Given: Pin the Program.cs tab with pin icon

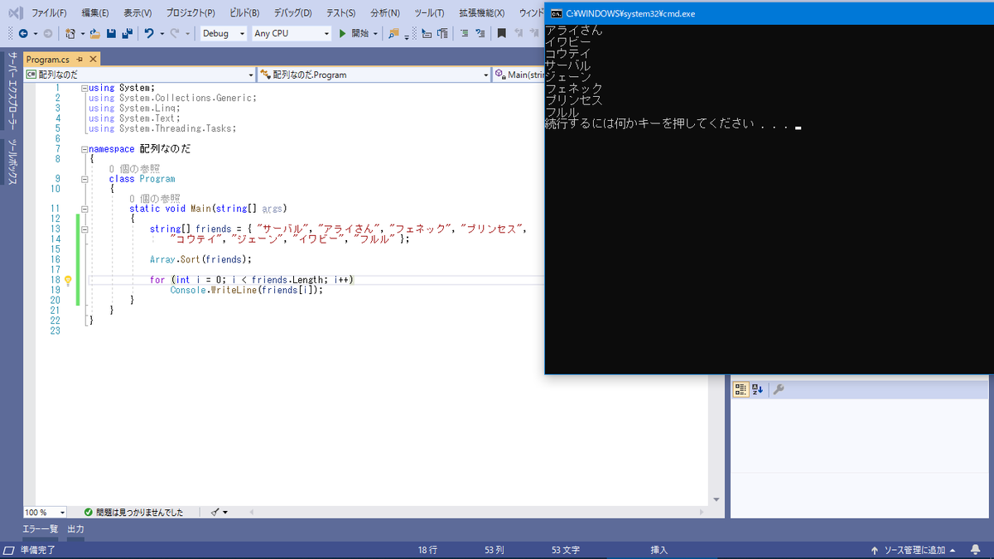Looking at the screenshot, I should (x=80, y=60).
